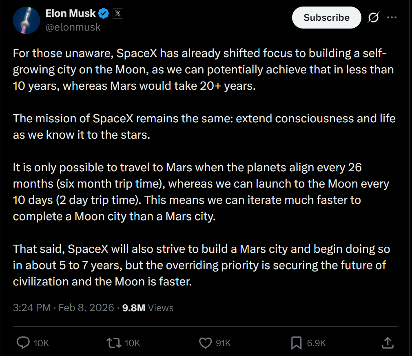Click the share upload-arrow icon

[388, 343]
